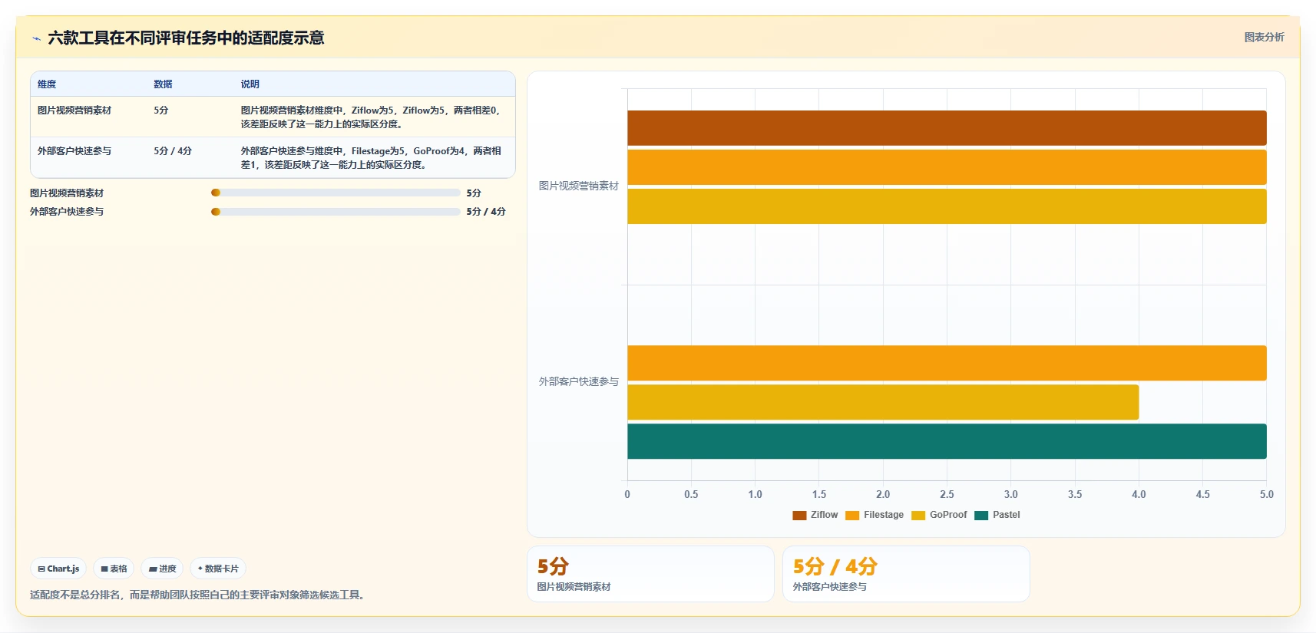The height and width of the screenshot is (633, 1316).
Task: Click the 数据 column header
Action: [163, 84]
